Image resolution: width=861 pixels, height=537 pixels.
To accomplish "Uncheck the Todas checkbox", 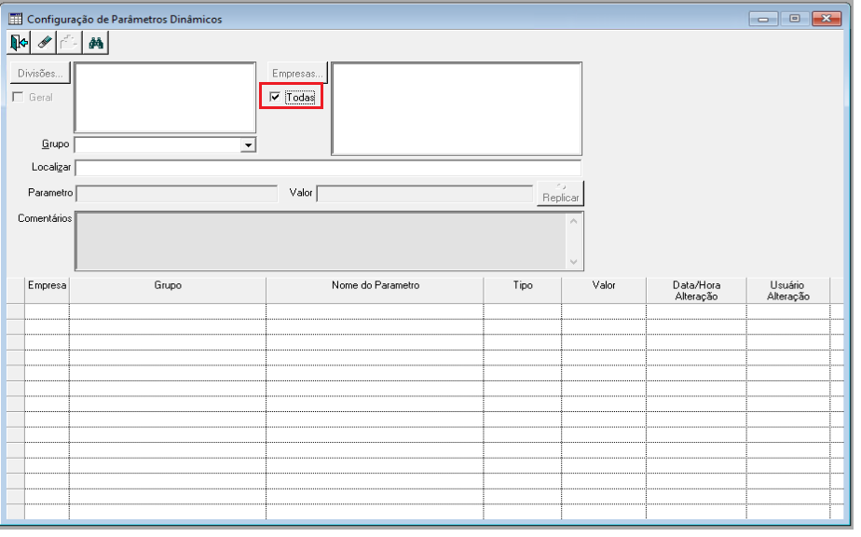I will click(275, 97).
